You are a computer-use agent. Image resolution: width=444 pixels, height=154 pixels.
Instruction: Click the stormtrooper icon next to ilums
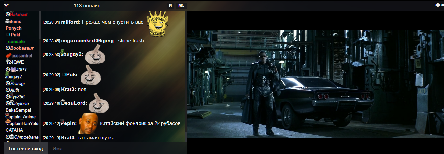7,21
